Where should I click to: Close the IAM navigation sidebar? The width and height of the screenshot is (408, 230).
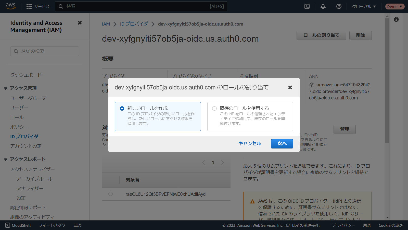pyautogui.click(x=80, y=23)
